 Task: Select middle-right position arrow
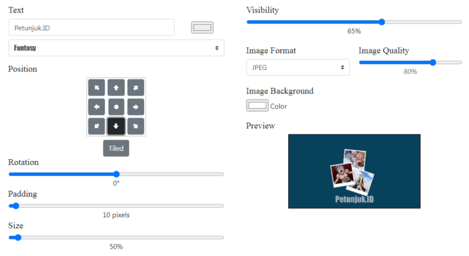pyautogui.click(x=136, y=107)
